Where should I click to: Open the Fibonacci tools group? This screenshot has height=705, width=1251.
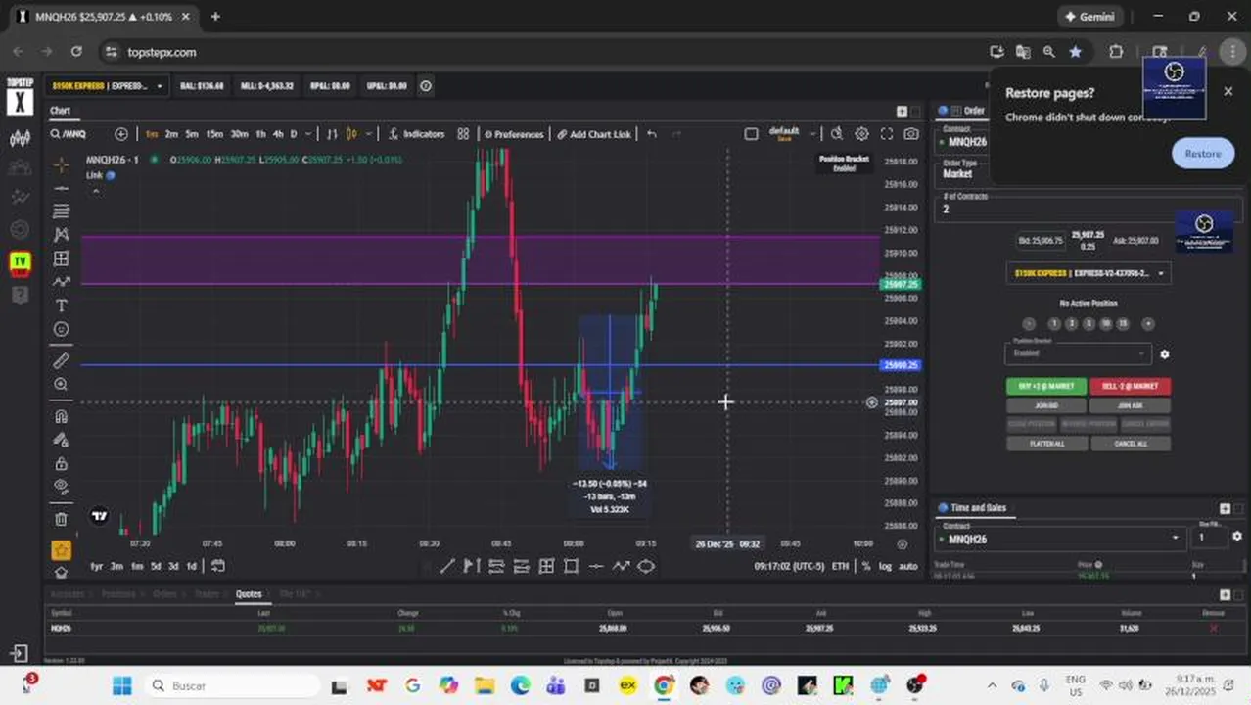61,211
